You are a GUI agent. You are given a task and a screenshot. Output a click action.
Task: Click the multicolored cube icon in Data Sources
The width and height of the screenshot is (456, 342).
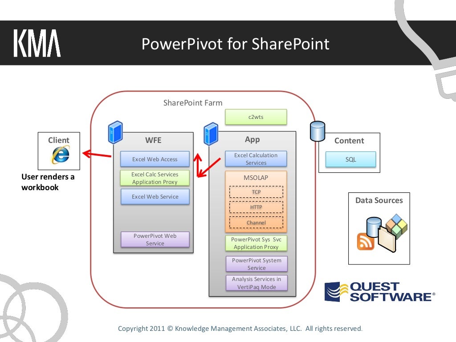[397, 226]
